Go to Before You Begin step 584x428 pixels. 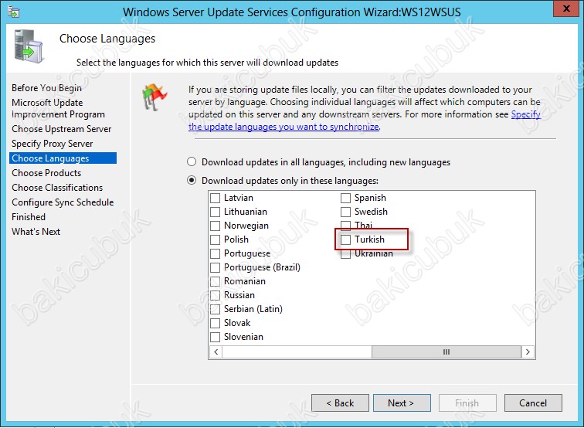pyautogui.click(x=46, y=88)
